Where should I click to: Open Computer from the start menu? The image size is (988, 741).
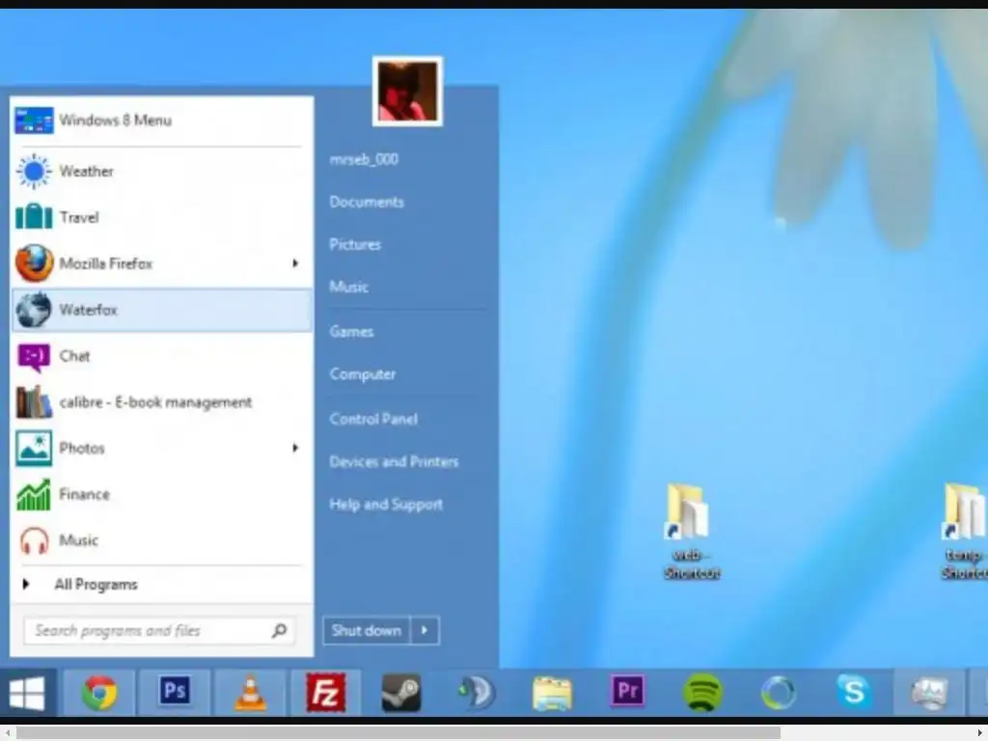click(363, 374)
